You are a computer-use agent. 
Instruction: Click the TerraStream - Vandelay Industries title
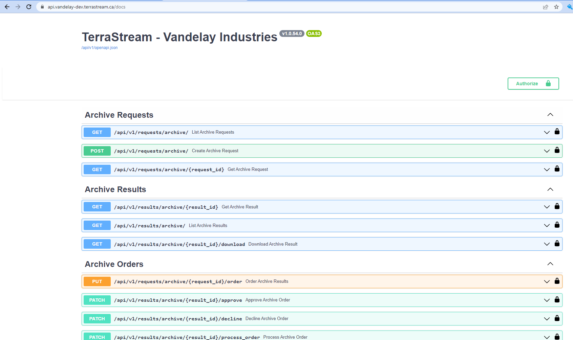coord(179,37)
